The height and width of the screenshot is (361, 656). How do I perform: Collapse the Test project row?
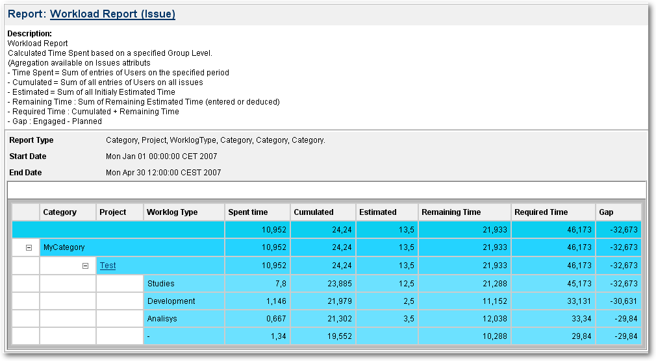pyautogui.click(x=86, y=266)
